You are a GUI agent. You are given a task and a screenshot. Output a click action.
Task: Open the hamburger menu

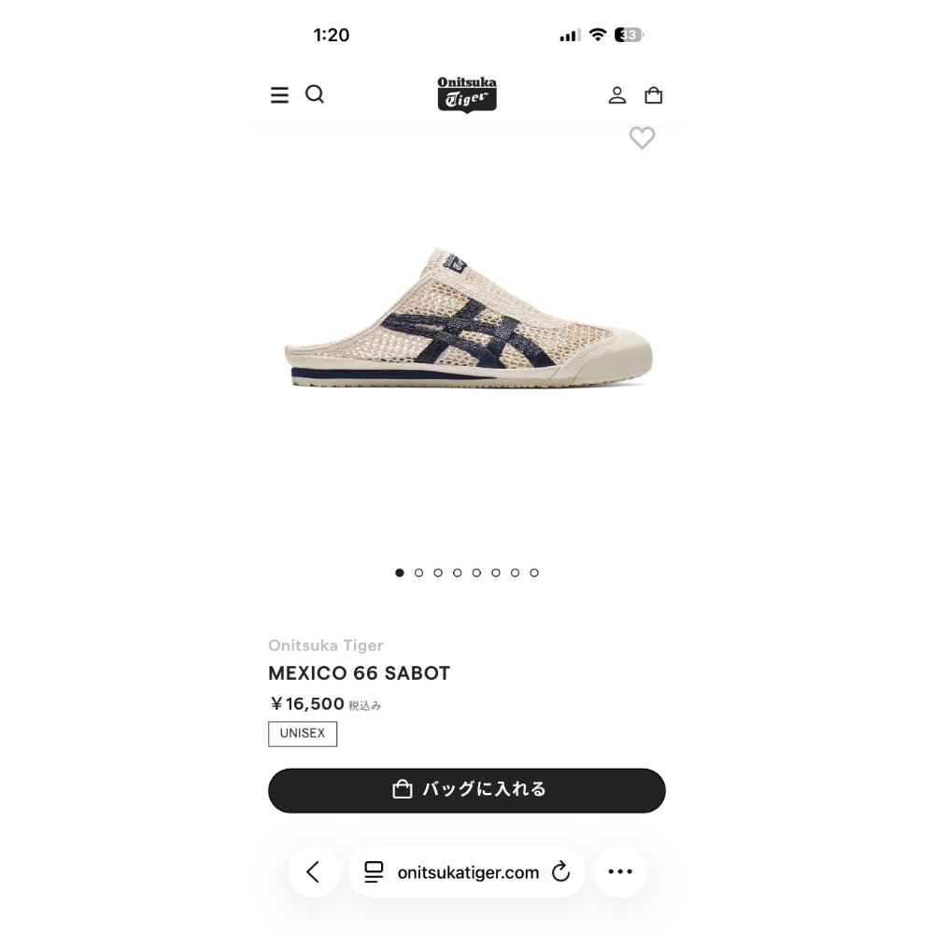click(x=279, y=94)
